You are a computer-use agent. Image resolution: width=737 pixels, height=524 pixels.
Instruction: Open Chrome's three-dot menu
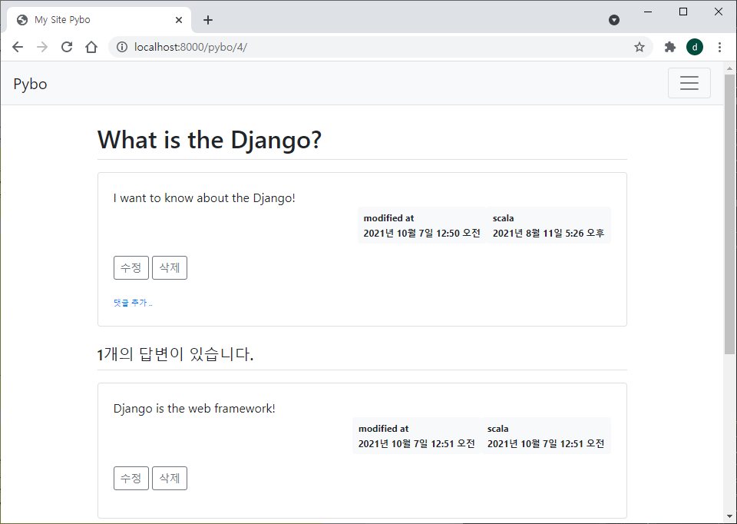click(719, 47)
